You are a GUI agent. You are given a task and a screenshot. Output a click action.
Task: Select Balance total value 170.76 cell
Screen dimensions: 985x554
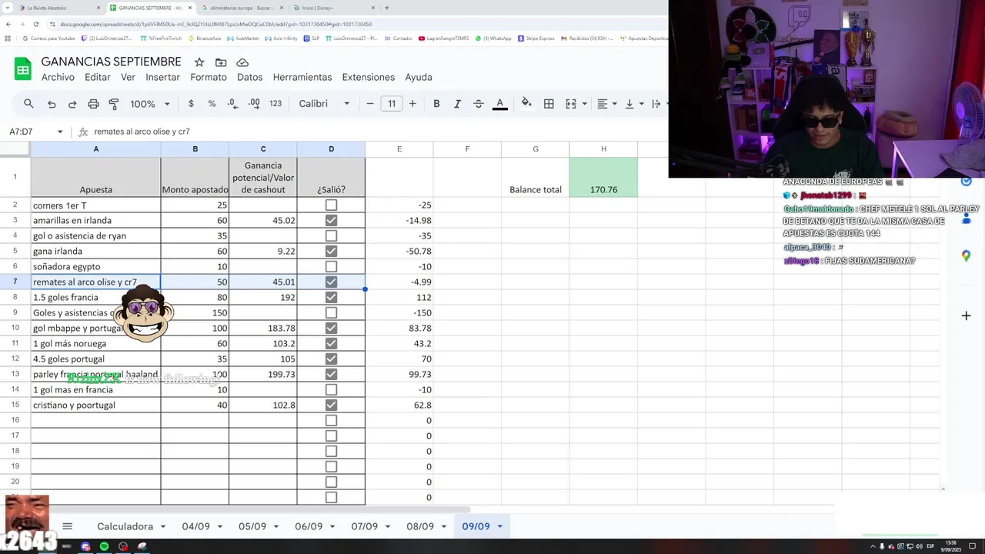pyautogui.click(x=603, y=177)
